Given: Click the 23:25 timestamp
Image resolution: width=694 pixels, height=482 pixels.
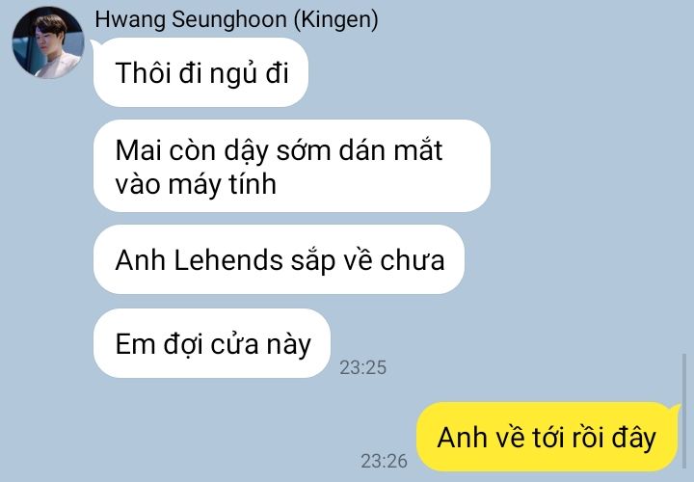Looking at the screenshot, I should click(x=363, y=367).
